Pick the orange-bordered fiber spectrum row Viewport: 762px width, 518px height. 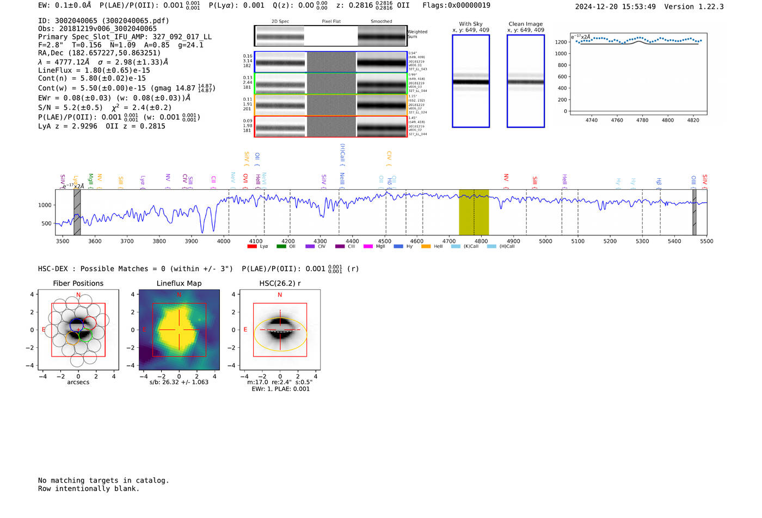coord(330,105)
